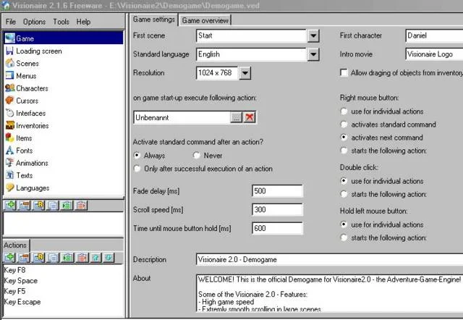
Task: Select the 'Key F8' action
Action: pos(14,270)
